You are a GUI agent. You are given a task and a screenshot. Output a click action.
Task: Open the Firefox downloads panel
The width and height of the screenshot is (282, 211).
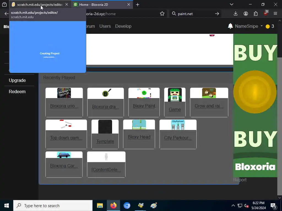pos(236,14)
